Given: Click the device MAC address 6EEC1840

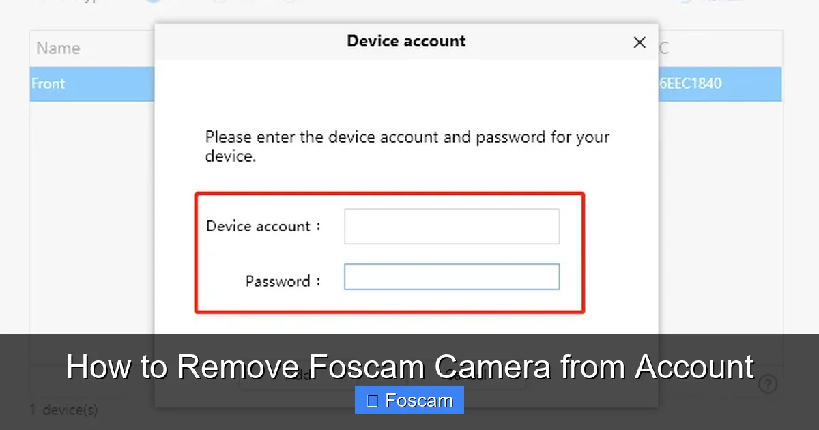Looking at the screenshot, I should (691, 83).
